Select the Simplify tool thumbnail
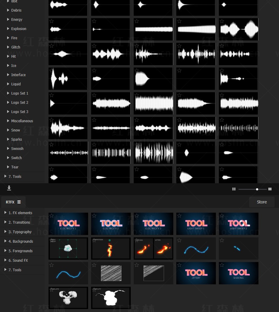This screenshot has height=312, width=279. point(111,298)
